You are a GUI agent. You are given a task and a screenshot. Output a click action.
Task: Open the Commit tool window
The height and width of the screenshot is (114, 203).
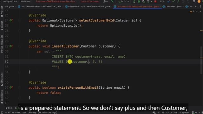[2, 26]
